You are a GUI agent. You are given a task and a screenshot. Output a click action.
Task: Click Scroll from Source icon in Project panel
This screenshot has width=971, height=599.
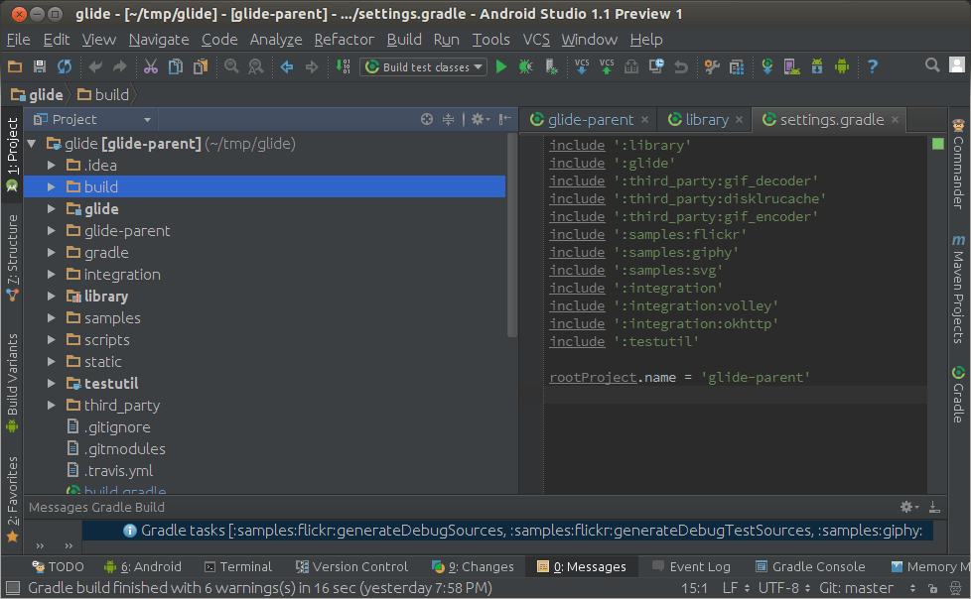coord(427,119)
